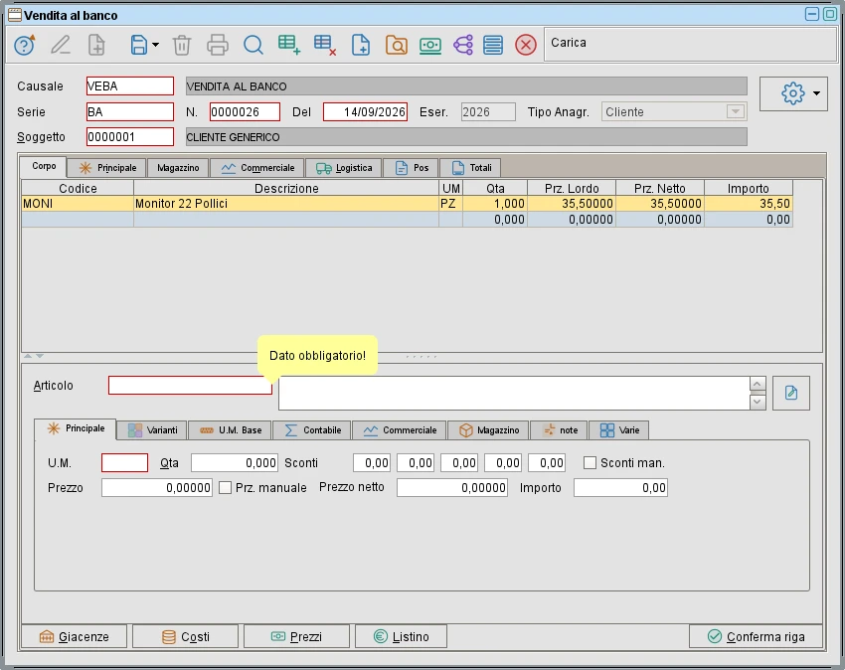Select the MONI row code cell
845x670 pixels.
[78, 203]
